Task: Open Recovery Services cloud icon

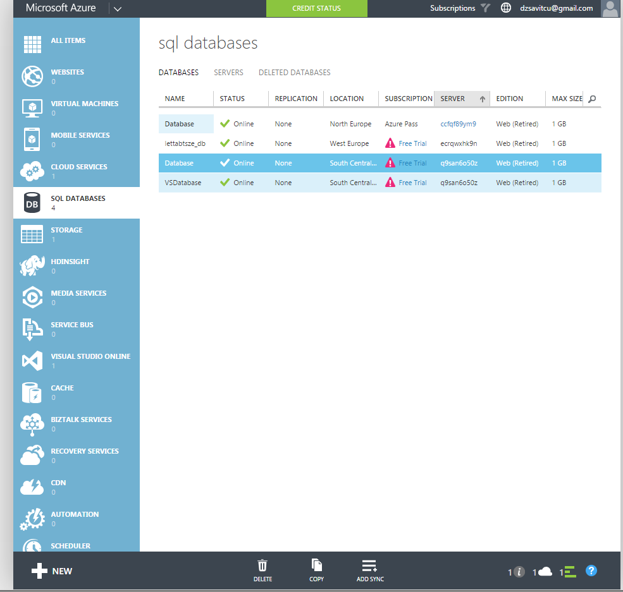Action: coord(32,456)
